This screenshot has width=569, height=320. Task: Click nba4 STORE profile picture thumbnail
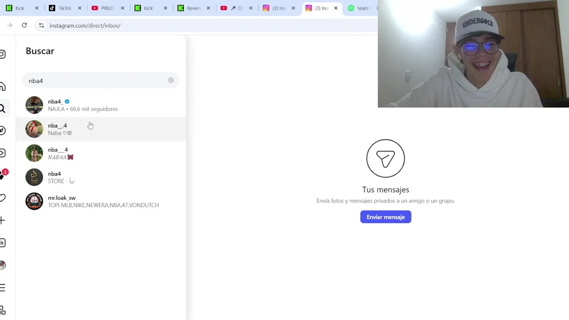[x=34, y=177]
